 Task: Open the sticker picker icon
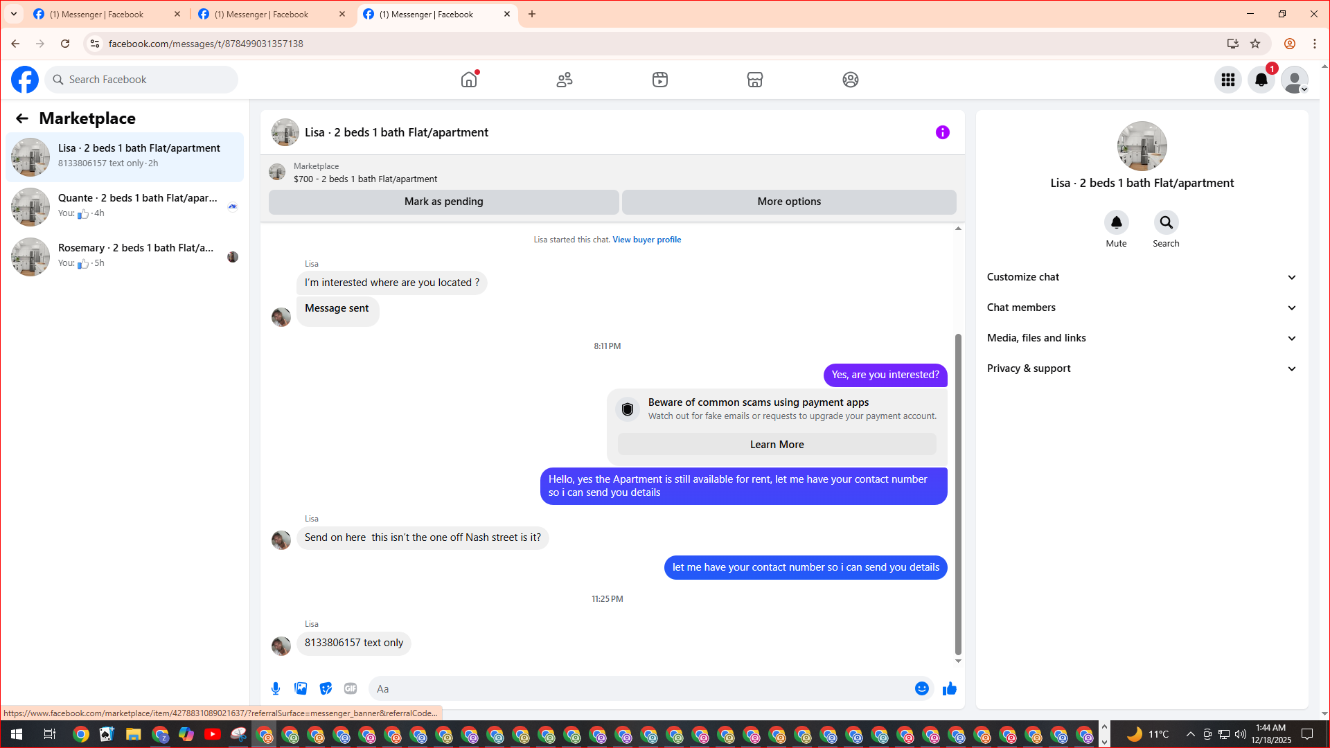326,688
